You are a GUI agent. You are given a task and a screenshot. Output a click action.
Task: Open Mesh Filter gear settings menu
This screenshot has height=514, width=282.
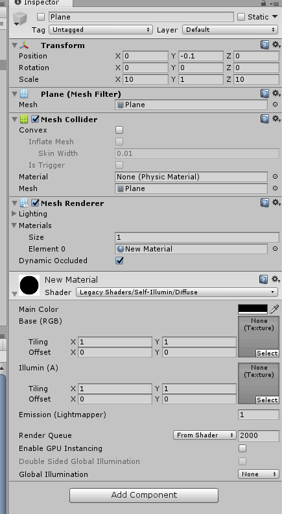pyautogui.click(x=276, y=94)
